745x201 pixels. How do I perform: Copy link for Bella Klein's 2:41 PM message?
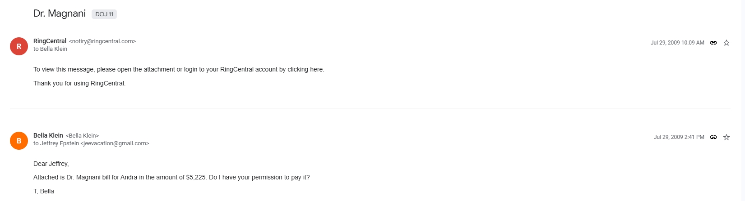[x=713, y=137]
